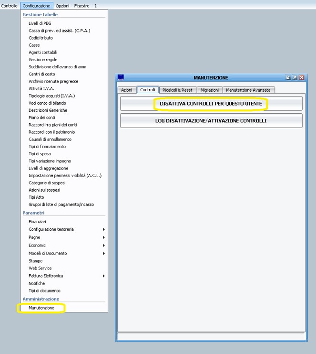316x354 pixels.
Task: Choose Casse menu entry
Action: pyautogui.click(x=34, y=45)
